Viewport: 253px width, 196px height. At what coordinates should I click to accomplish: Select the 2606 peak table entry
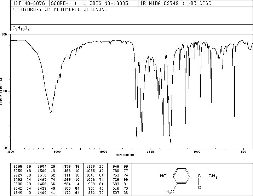[22, 184]
